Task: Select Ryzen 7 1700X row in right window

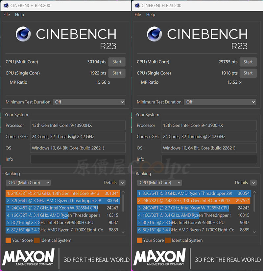Action: pyautogui.click(x=194, y=230)
